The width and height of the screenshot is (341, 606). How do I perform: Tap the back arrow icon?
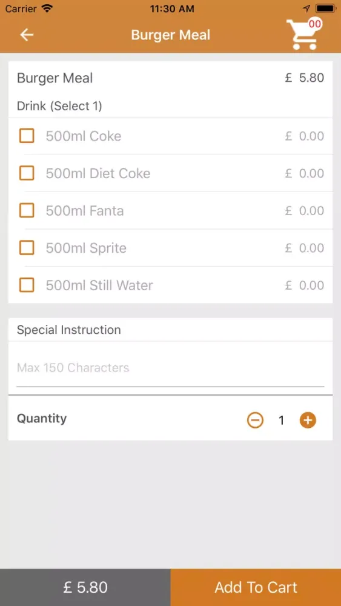[x=27, y=35]
